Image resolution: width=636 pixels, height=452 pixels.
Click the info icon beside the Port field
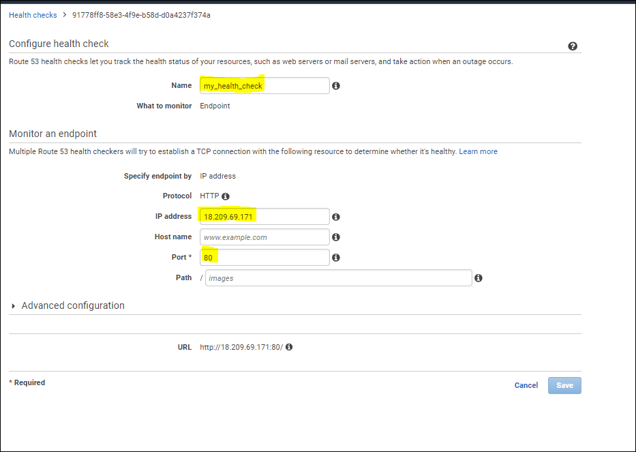click(335, 257)
